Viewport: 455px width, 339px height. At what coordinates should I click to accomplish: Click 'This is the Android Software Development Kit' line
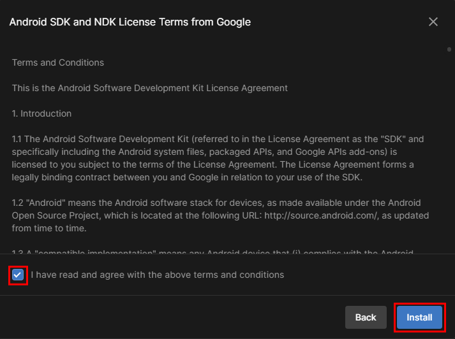(x=150, y=88)
